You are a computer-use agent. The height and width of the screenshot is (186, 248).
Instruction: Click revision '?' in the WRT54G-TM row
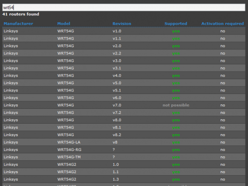(114, 157)
